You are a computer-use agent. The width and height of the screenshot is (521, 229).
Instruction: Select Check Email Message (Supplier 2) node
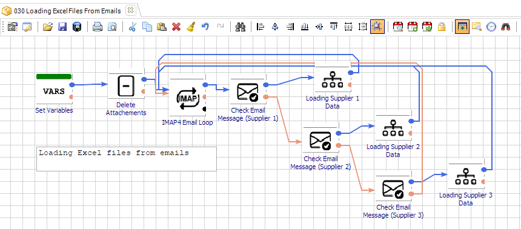coord(320,141)
